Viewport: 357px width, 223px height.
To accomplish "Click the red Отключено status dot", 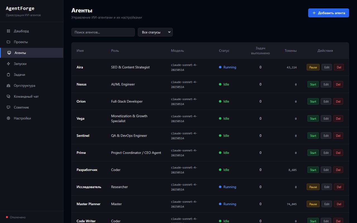I will click(7, 217).
